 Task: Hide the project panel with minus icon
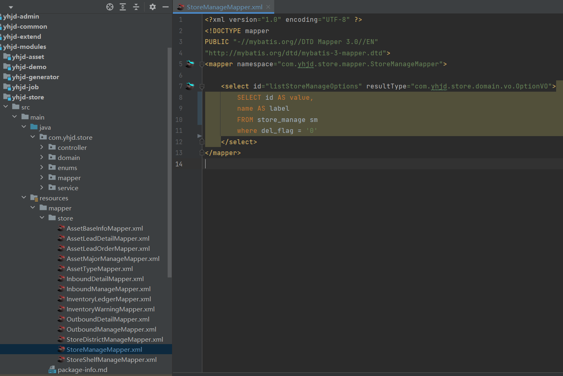[x=166, y=7]
